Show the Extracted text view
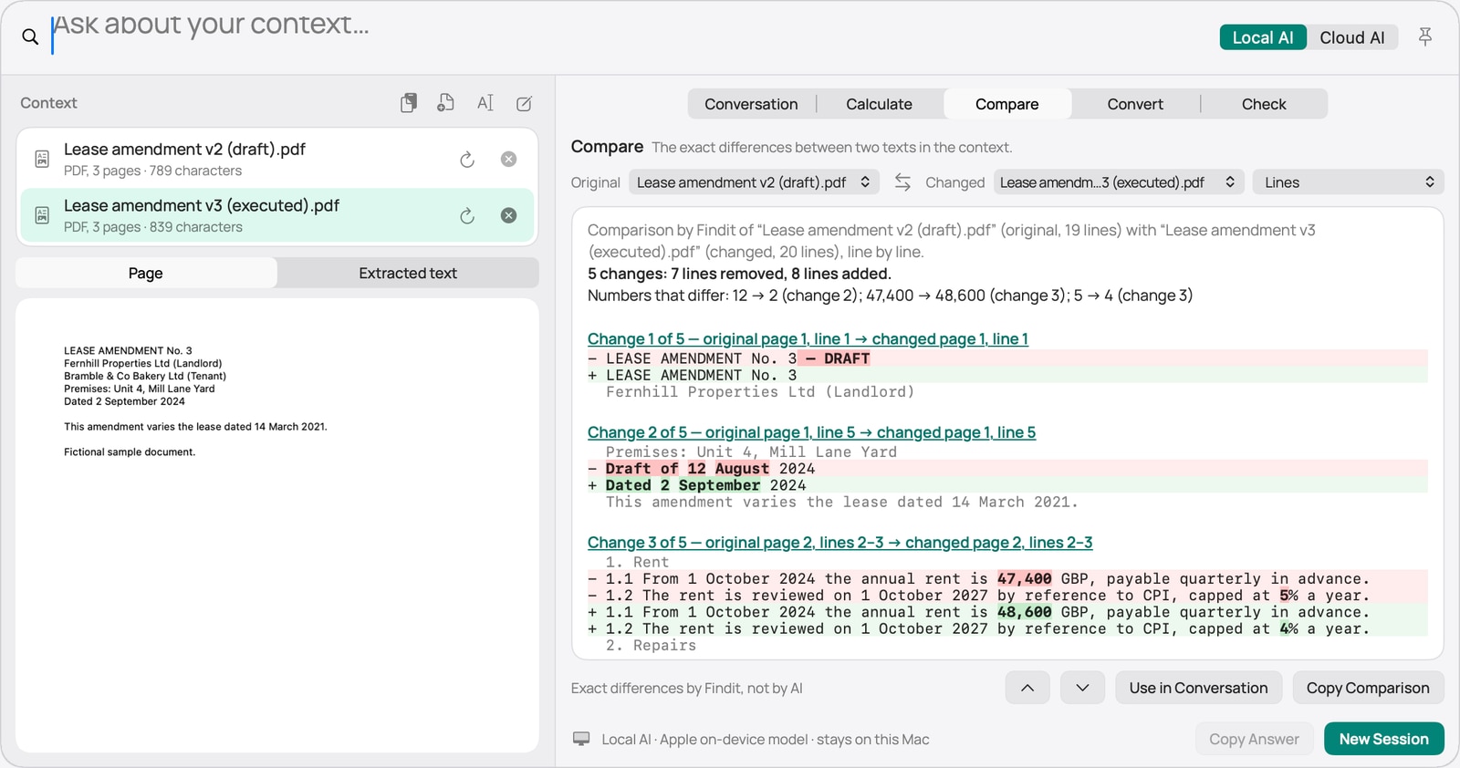Screen dimensions: 1460x768 point(408,273)
